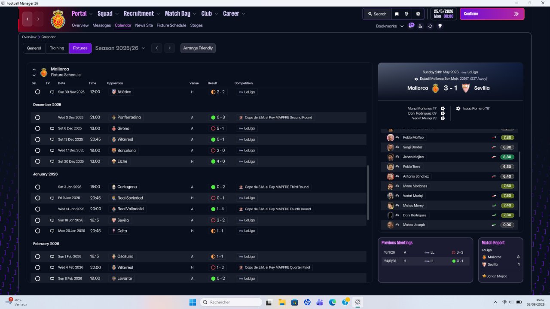Open the 9+ notifications chat icon
The width and height of the screenshot is (550, 309).
pos(411,26)
